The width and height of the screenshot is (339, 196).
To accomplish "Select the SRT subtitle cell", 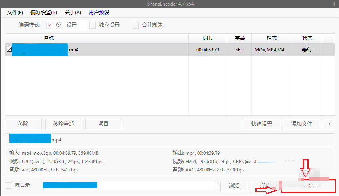I will click(x=239, y=50).
